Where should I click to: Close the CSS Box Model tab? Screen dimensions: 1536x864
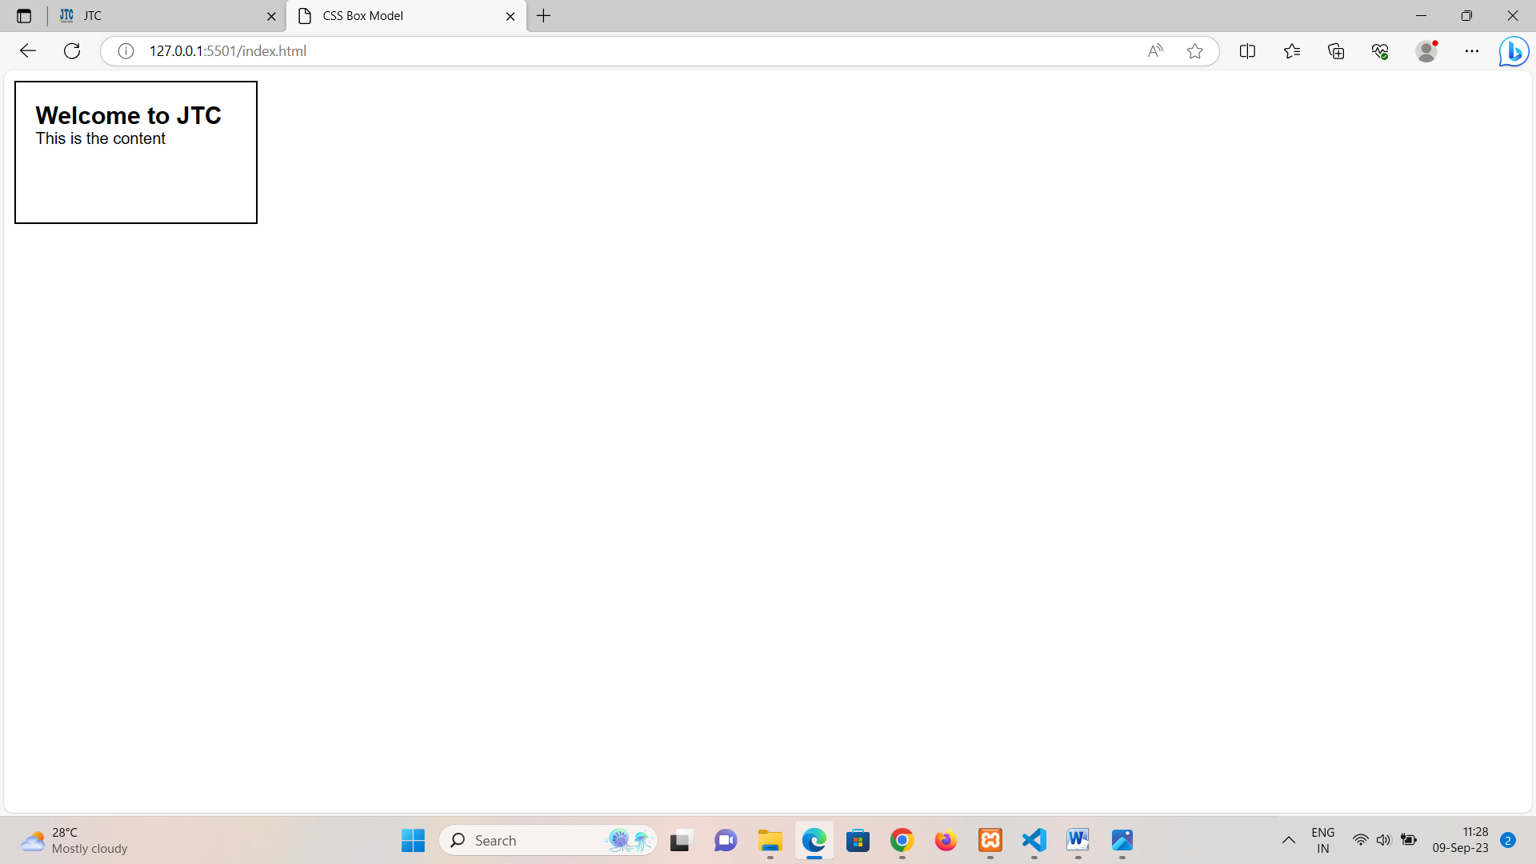click(510, 16)
